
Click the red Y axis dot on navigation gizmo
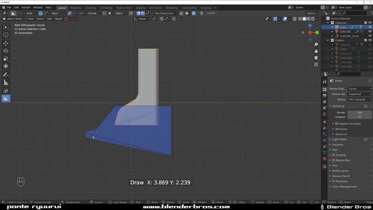[x=310, y=33]
